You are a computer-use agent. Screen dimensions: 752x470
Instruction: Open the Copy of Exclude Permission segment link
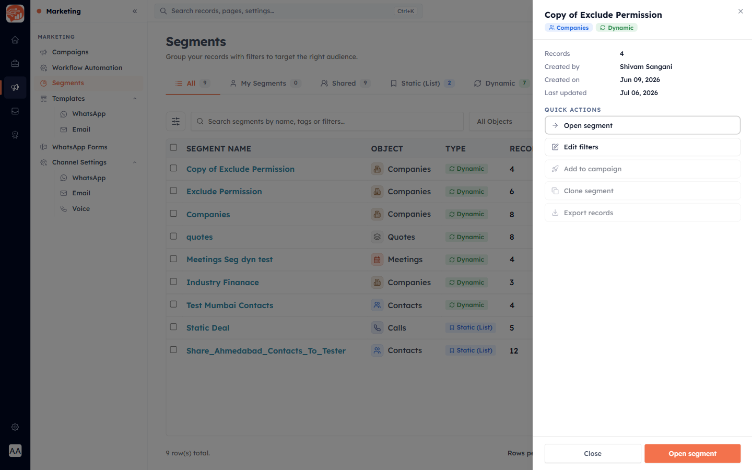coord(240,169)
